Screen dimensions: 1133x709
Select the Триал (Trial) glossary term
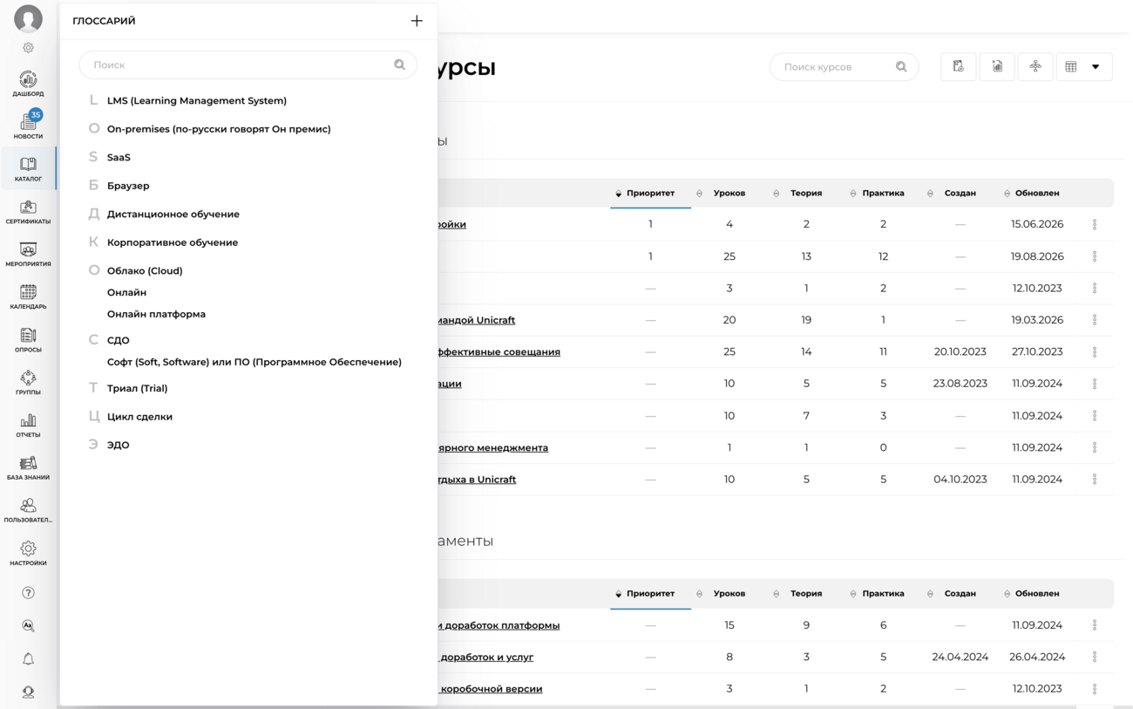tap(137, 388)
